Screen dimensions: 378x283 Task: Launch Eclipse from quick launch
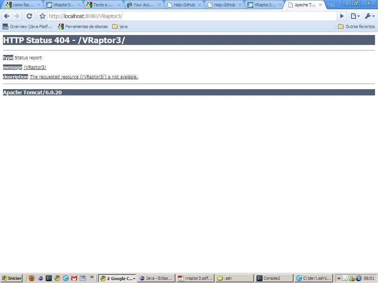[x=40, y=278]
